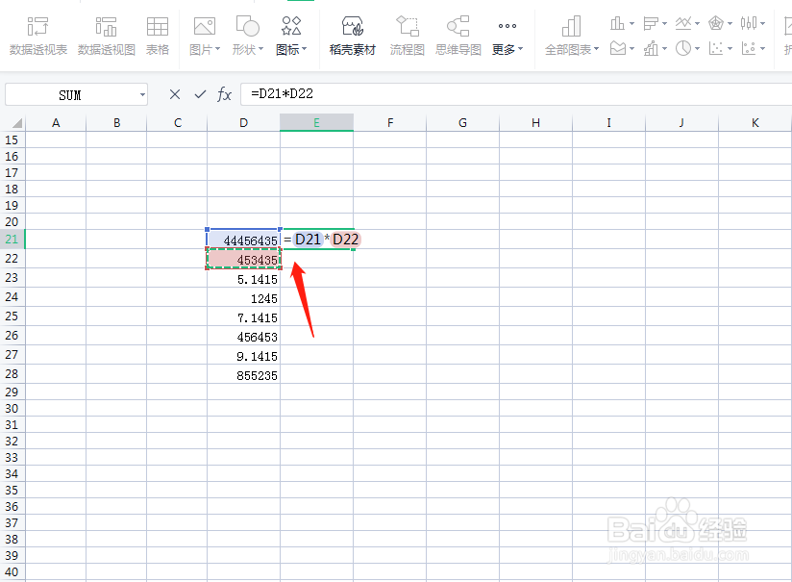Viewport: 792px width, 582px height.
Task: Expand the 图标 dropdown arrow
Action: point(304,49)
